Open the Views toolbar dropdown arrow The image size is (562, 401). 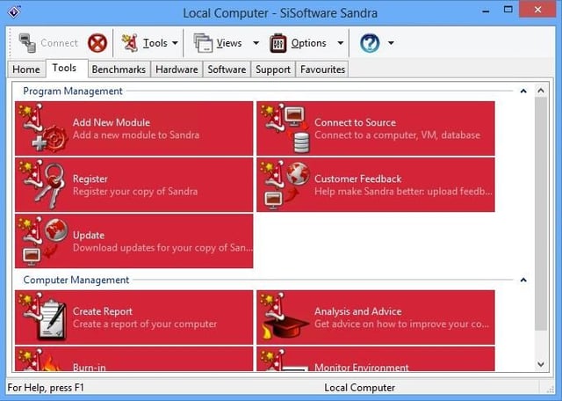[256, 43]
